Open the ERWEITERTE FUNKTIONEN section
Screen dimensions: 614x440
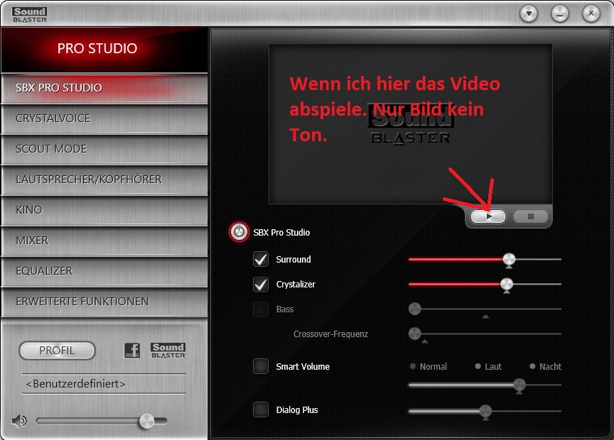(x=104, y=302)
